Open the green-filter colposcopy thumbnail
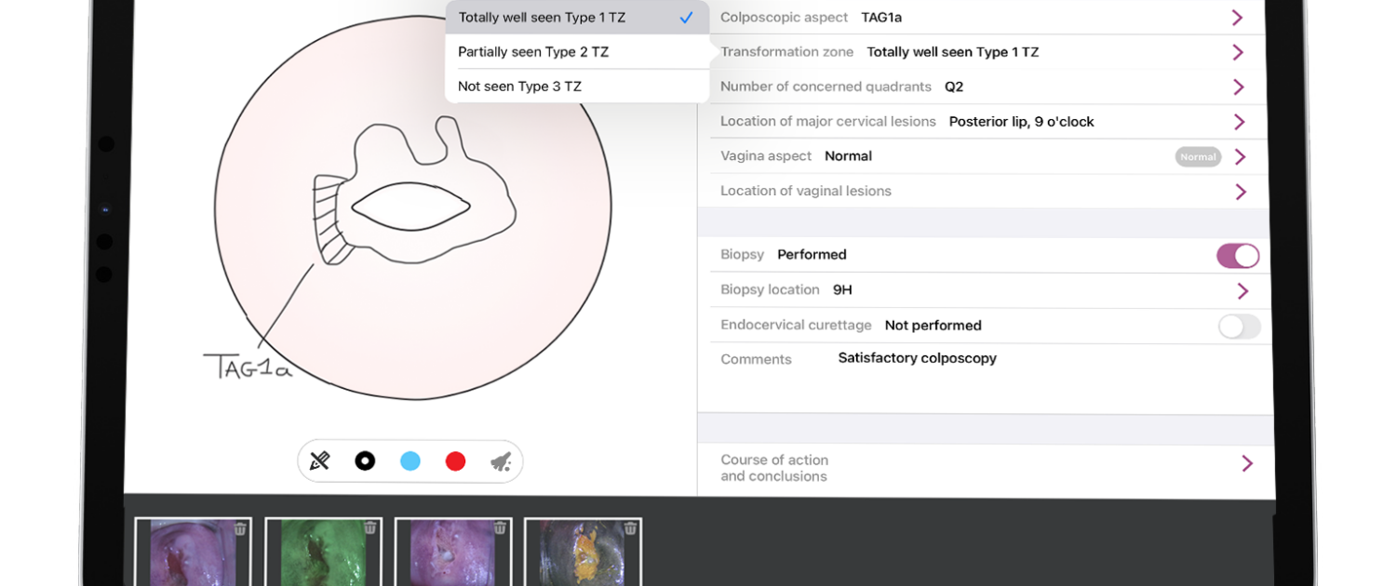Screen dimensions: 1396x586 [x=324, y=552]
